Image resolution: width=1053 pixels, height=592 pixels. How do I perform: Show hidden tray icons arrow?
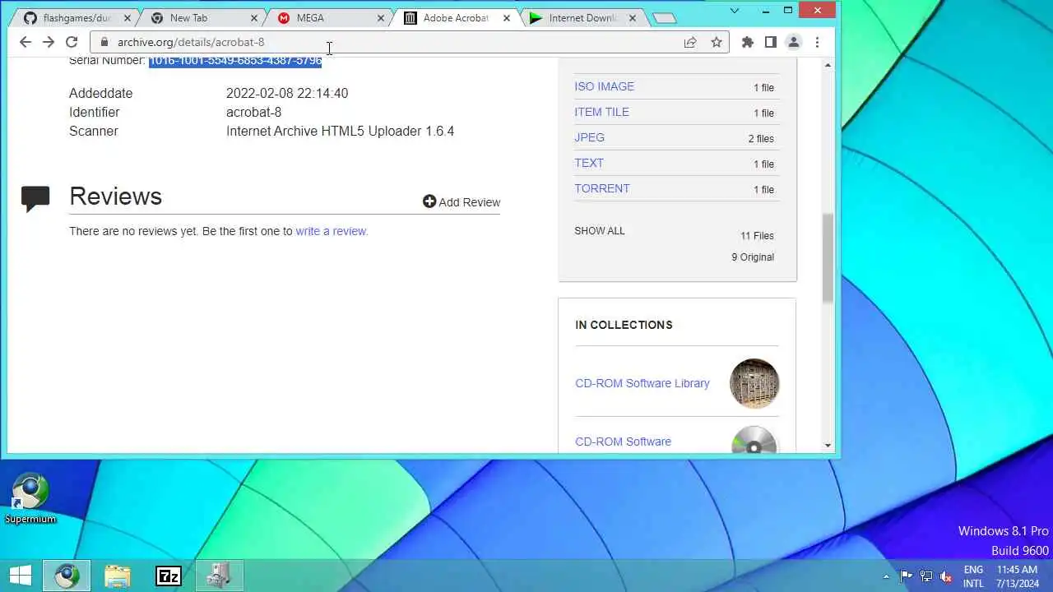886,577
